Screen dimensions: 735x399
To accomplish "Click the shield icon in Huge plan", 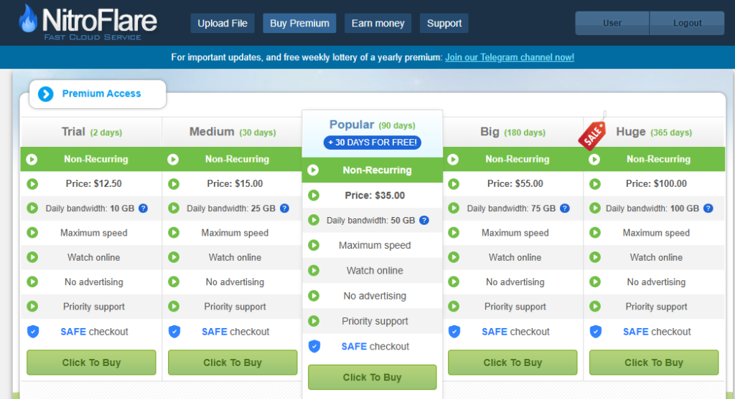I will [595, 331].
